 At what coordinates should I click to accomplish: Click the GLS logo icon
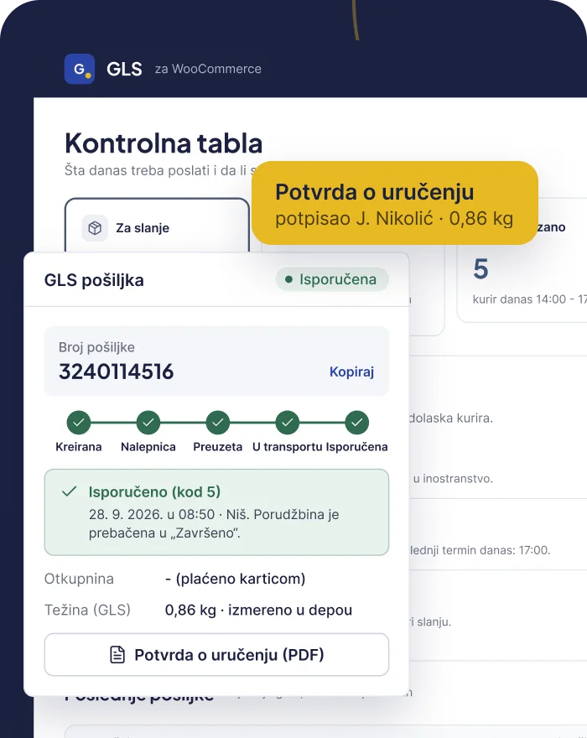click(80, 69)
